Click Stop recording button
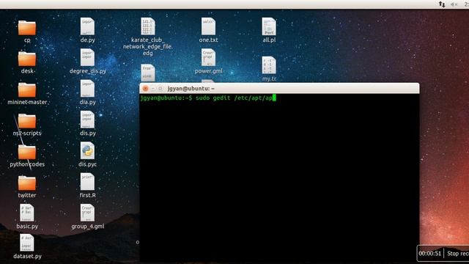 tap(457, 254)
